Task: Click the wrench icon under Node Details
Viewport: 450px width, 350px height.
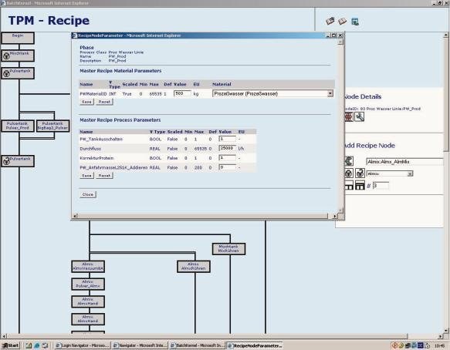Action: [x=359, y=116]
